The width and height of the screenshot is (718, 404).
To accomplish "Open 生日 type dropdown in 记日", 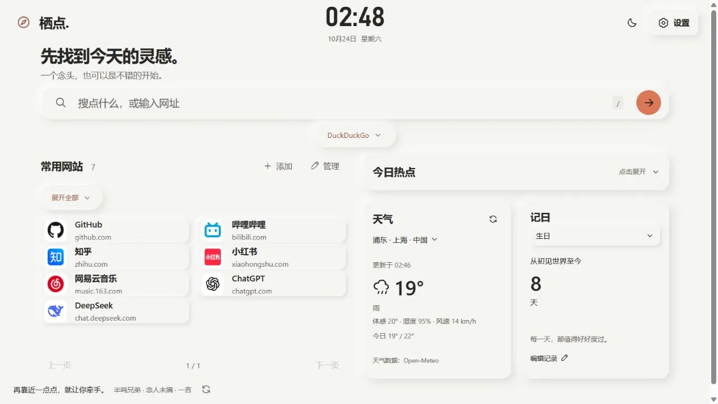I will [595, 236].
